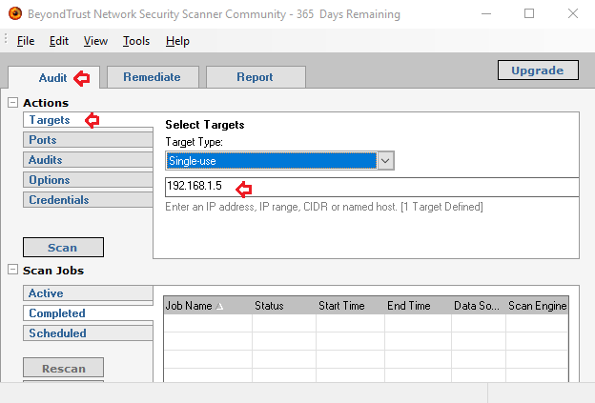
Task: Select Audits in the Actions list
Action: [88, 160]
